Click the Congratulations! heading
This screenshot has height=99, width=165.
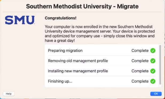click(61, 18)
